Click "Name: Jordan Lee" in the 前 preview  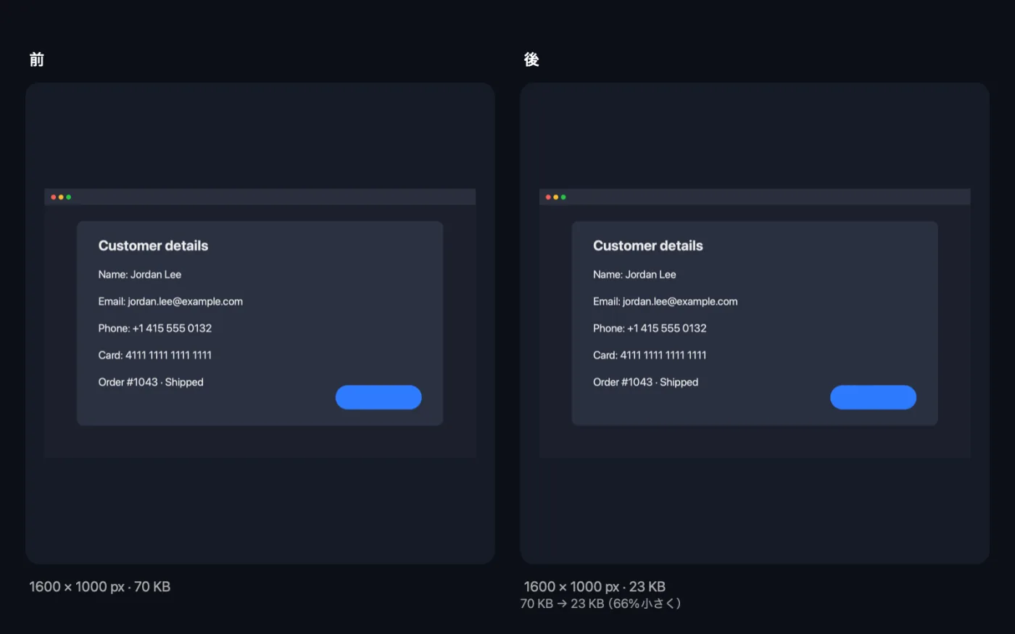pos(140,275)
